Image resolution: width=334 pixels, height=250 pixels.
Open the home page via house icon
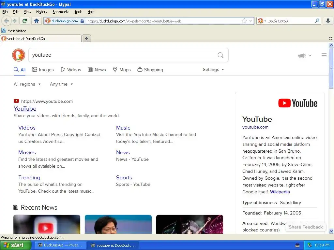pyautogui.click(x=37, y=21)
